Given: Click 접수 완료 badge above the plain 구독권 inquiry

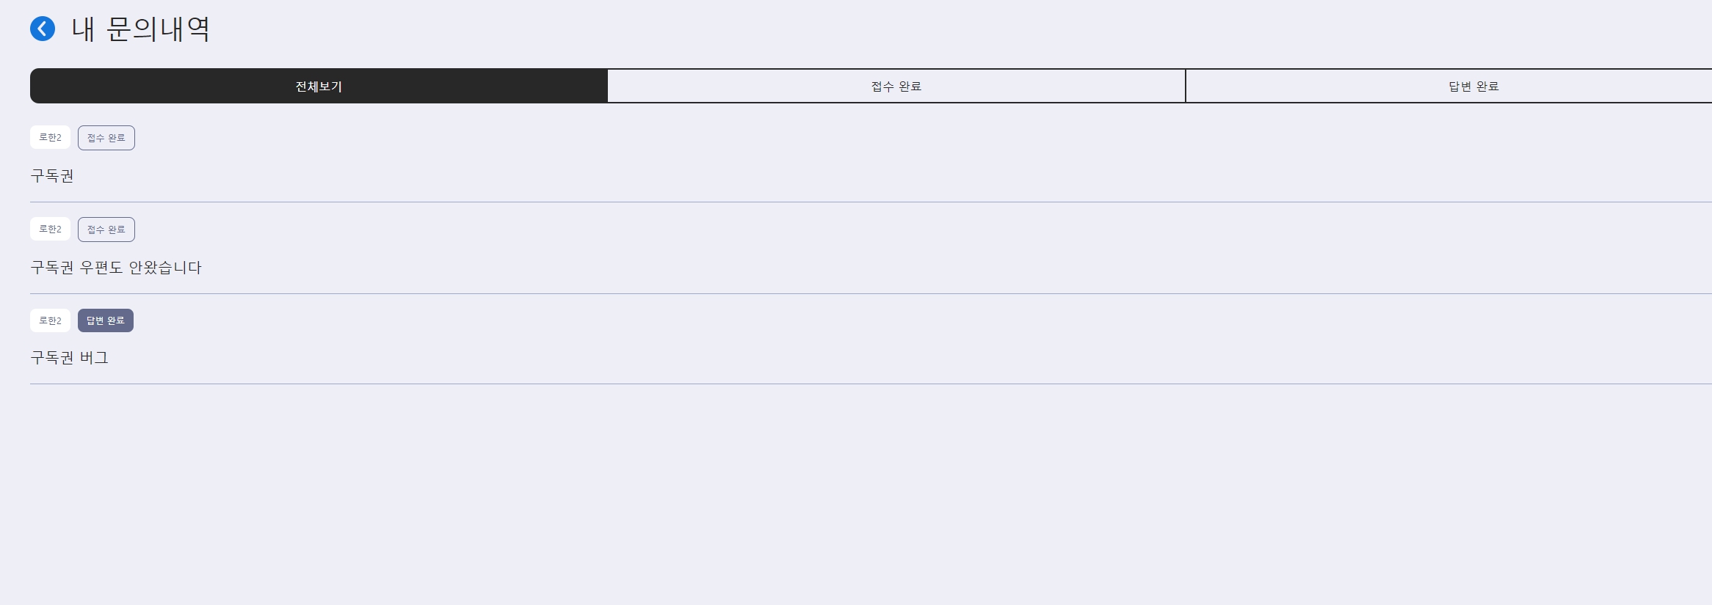Looking at the screenshot, I should pyautogui.click(x=106, y=138).
